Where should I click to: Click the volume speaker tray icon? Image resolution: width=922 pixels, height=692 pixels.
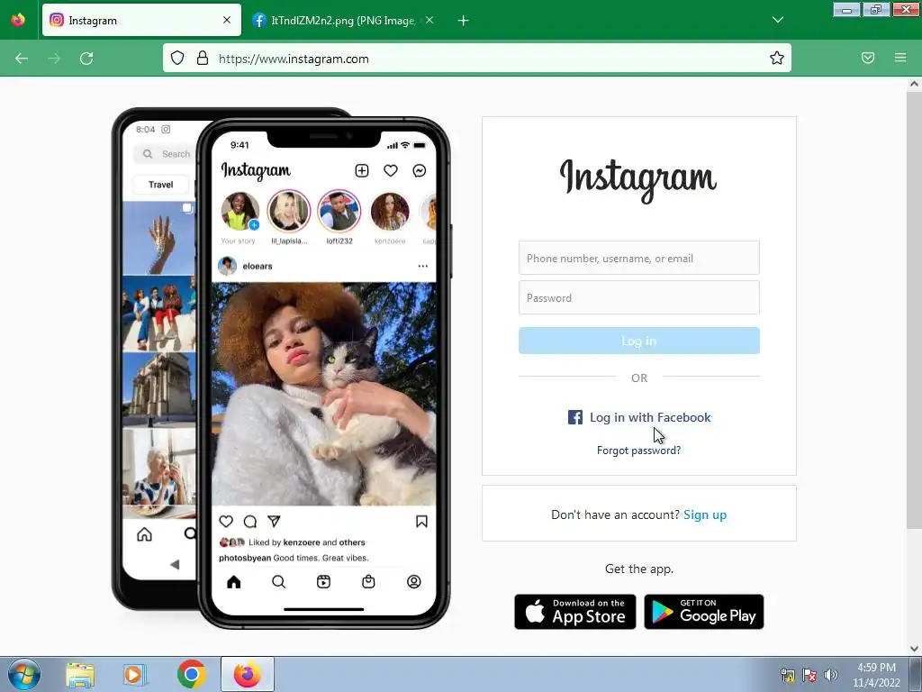click(x=830, y=675)
